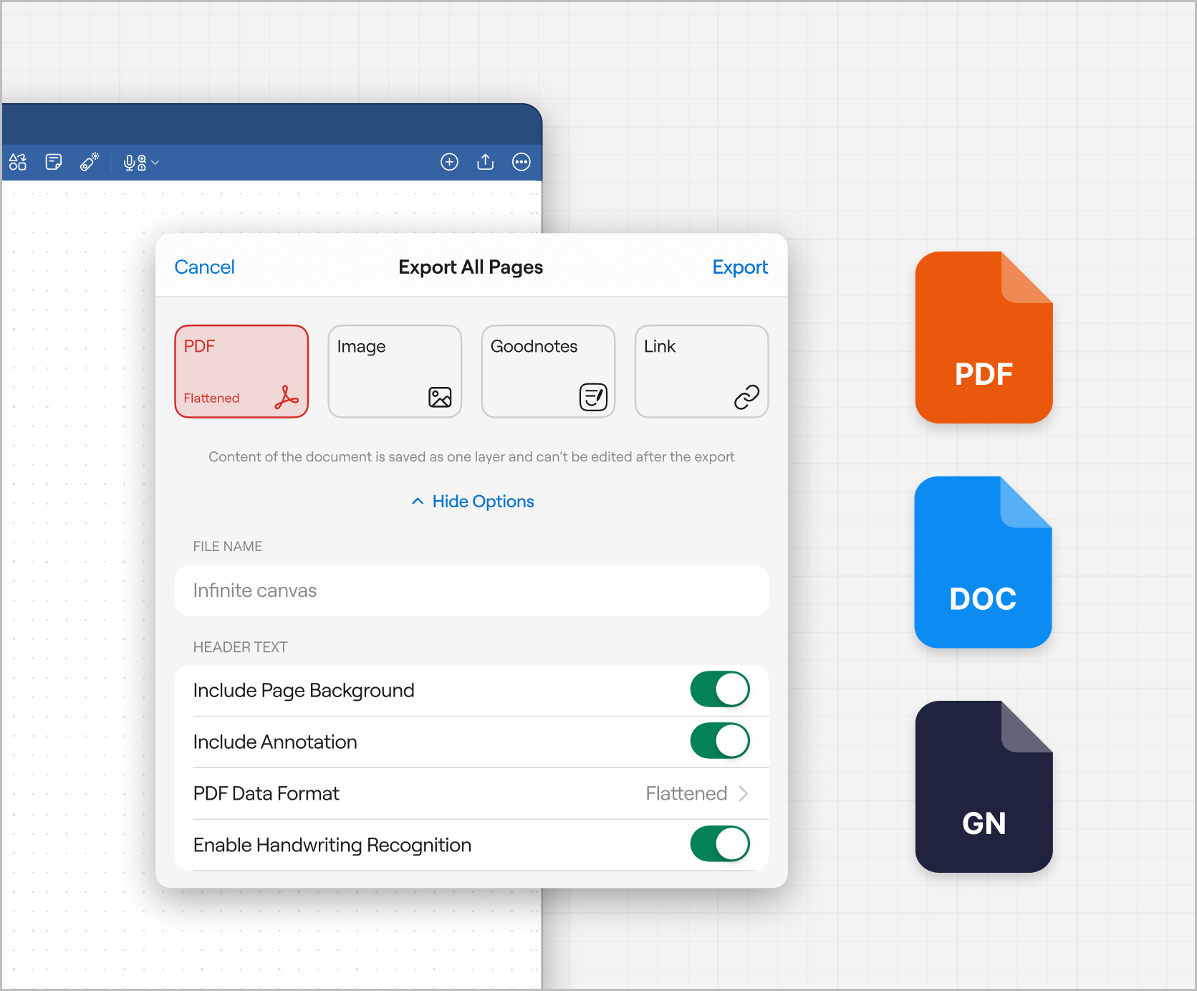The width and height of the screenshot is (1197, 991).
Task: Click the flattened export description text
Action: point(471,457)
